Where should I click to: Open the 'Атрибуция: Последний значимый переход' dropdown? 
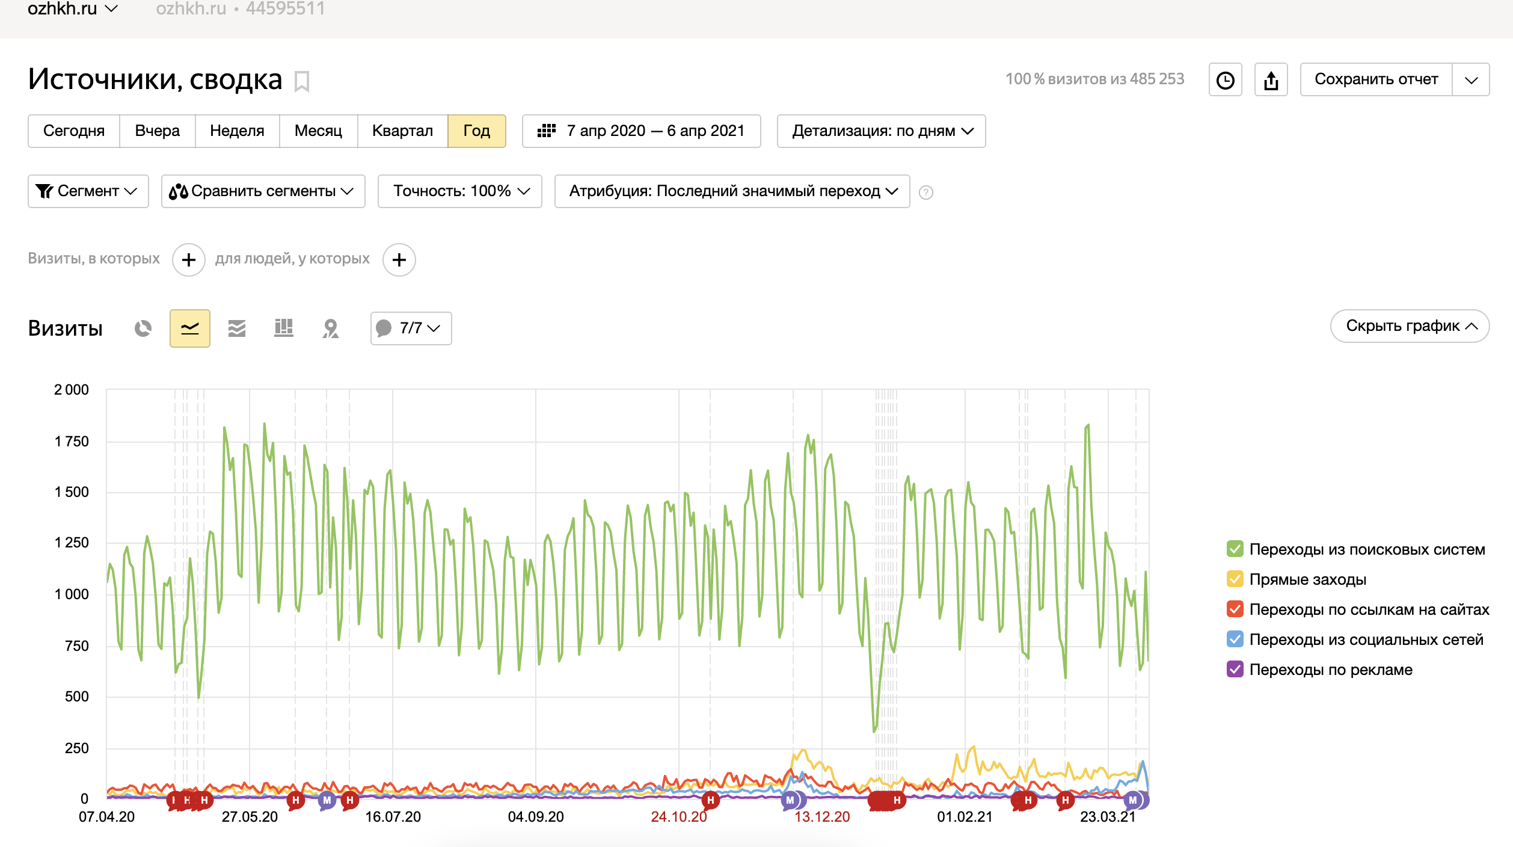coord(732,191)
